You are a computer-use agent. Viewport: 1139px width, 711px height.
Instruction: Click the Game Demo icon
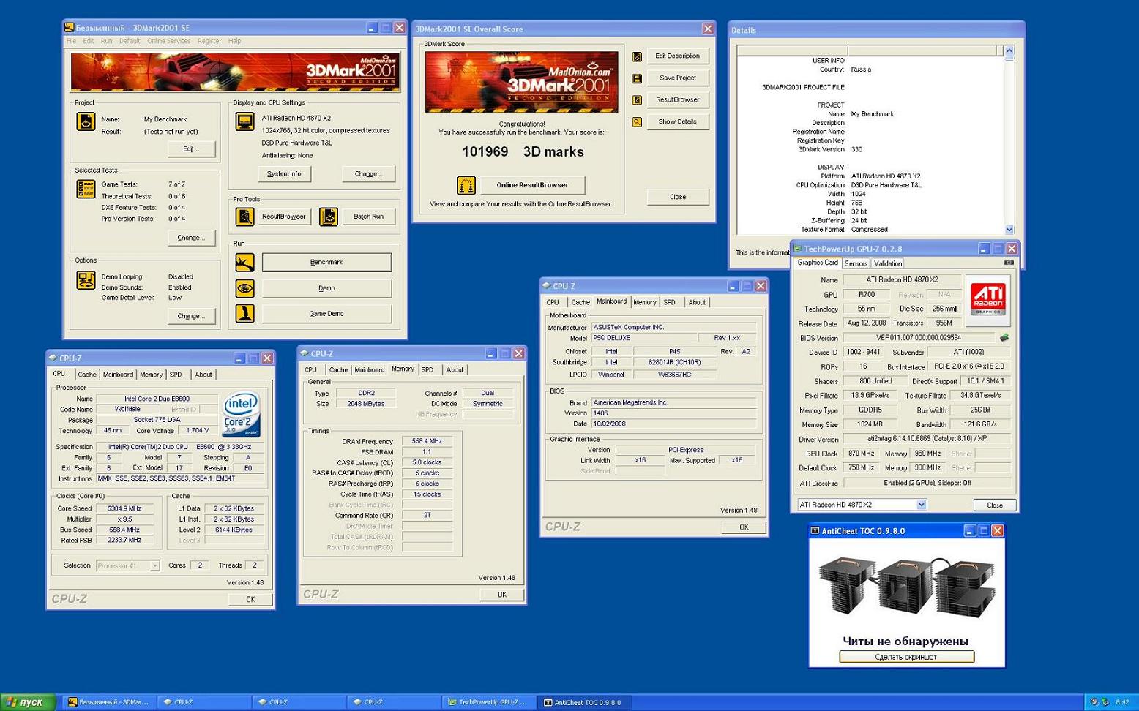point(244,314)
